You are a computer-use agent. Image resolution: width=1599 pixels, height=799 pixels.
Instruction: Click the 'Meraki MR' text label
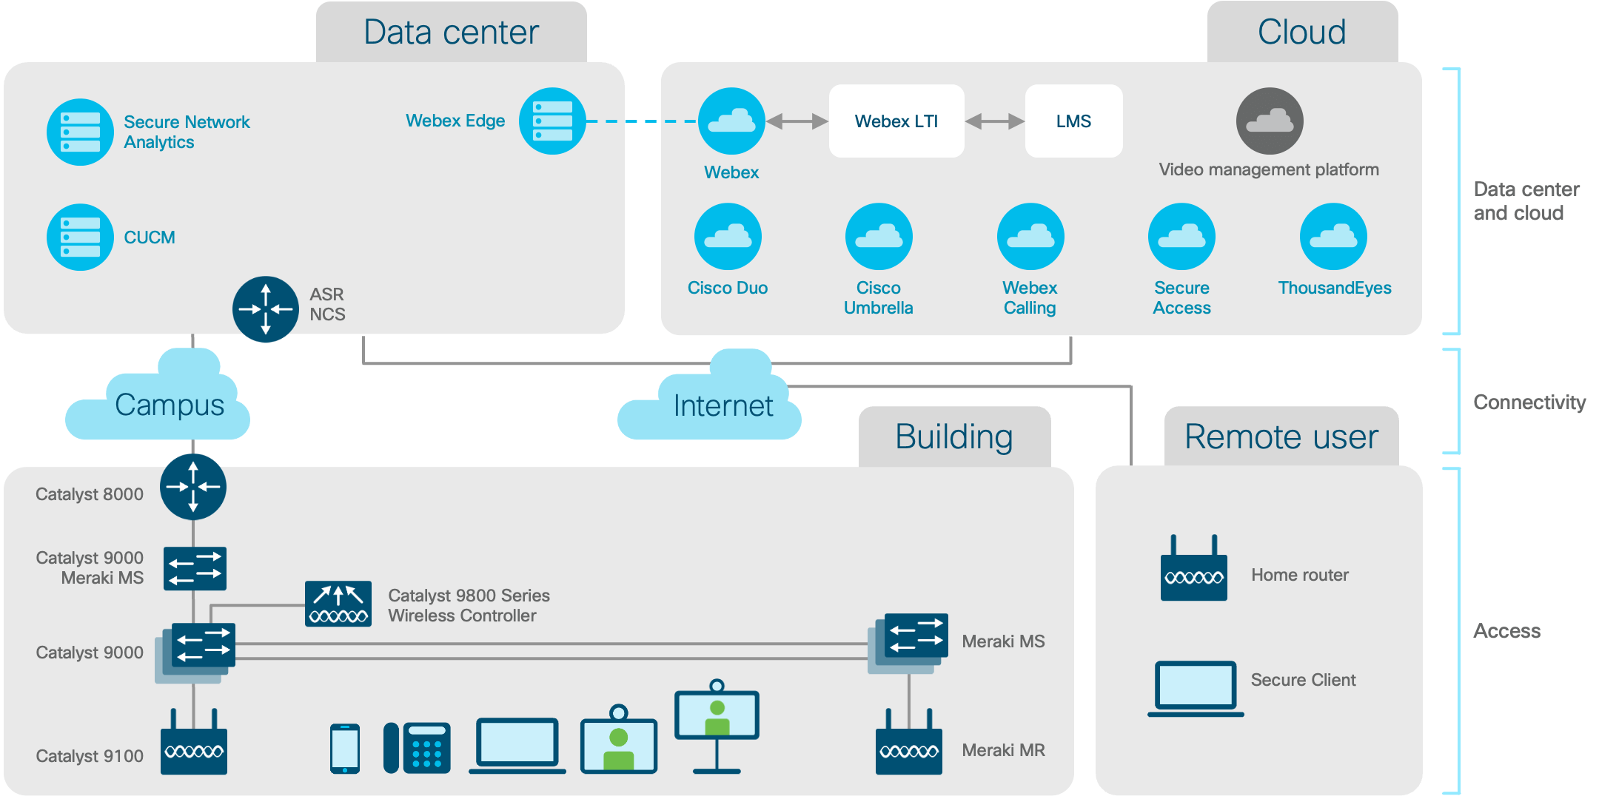[1003, 750]
